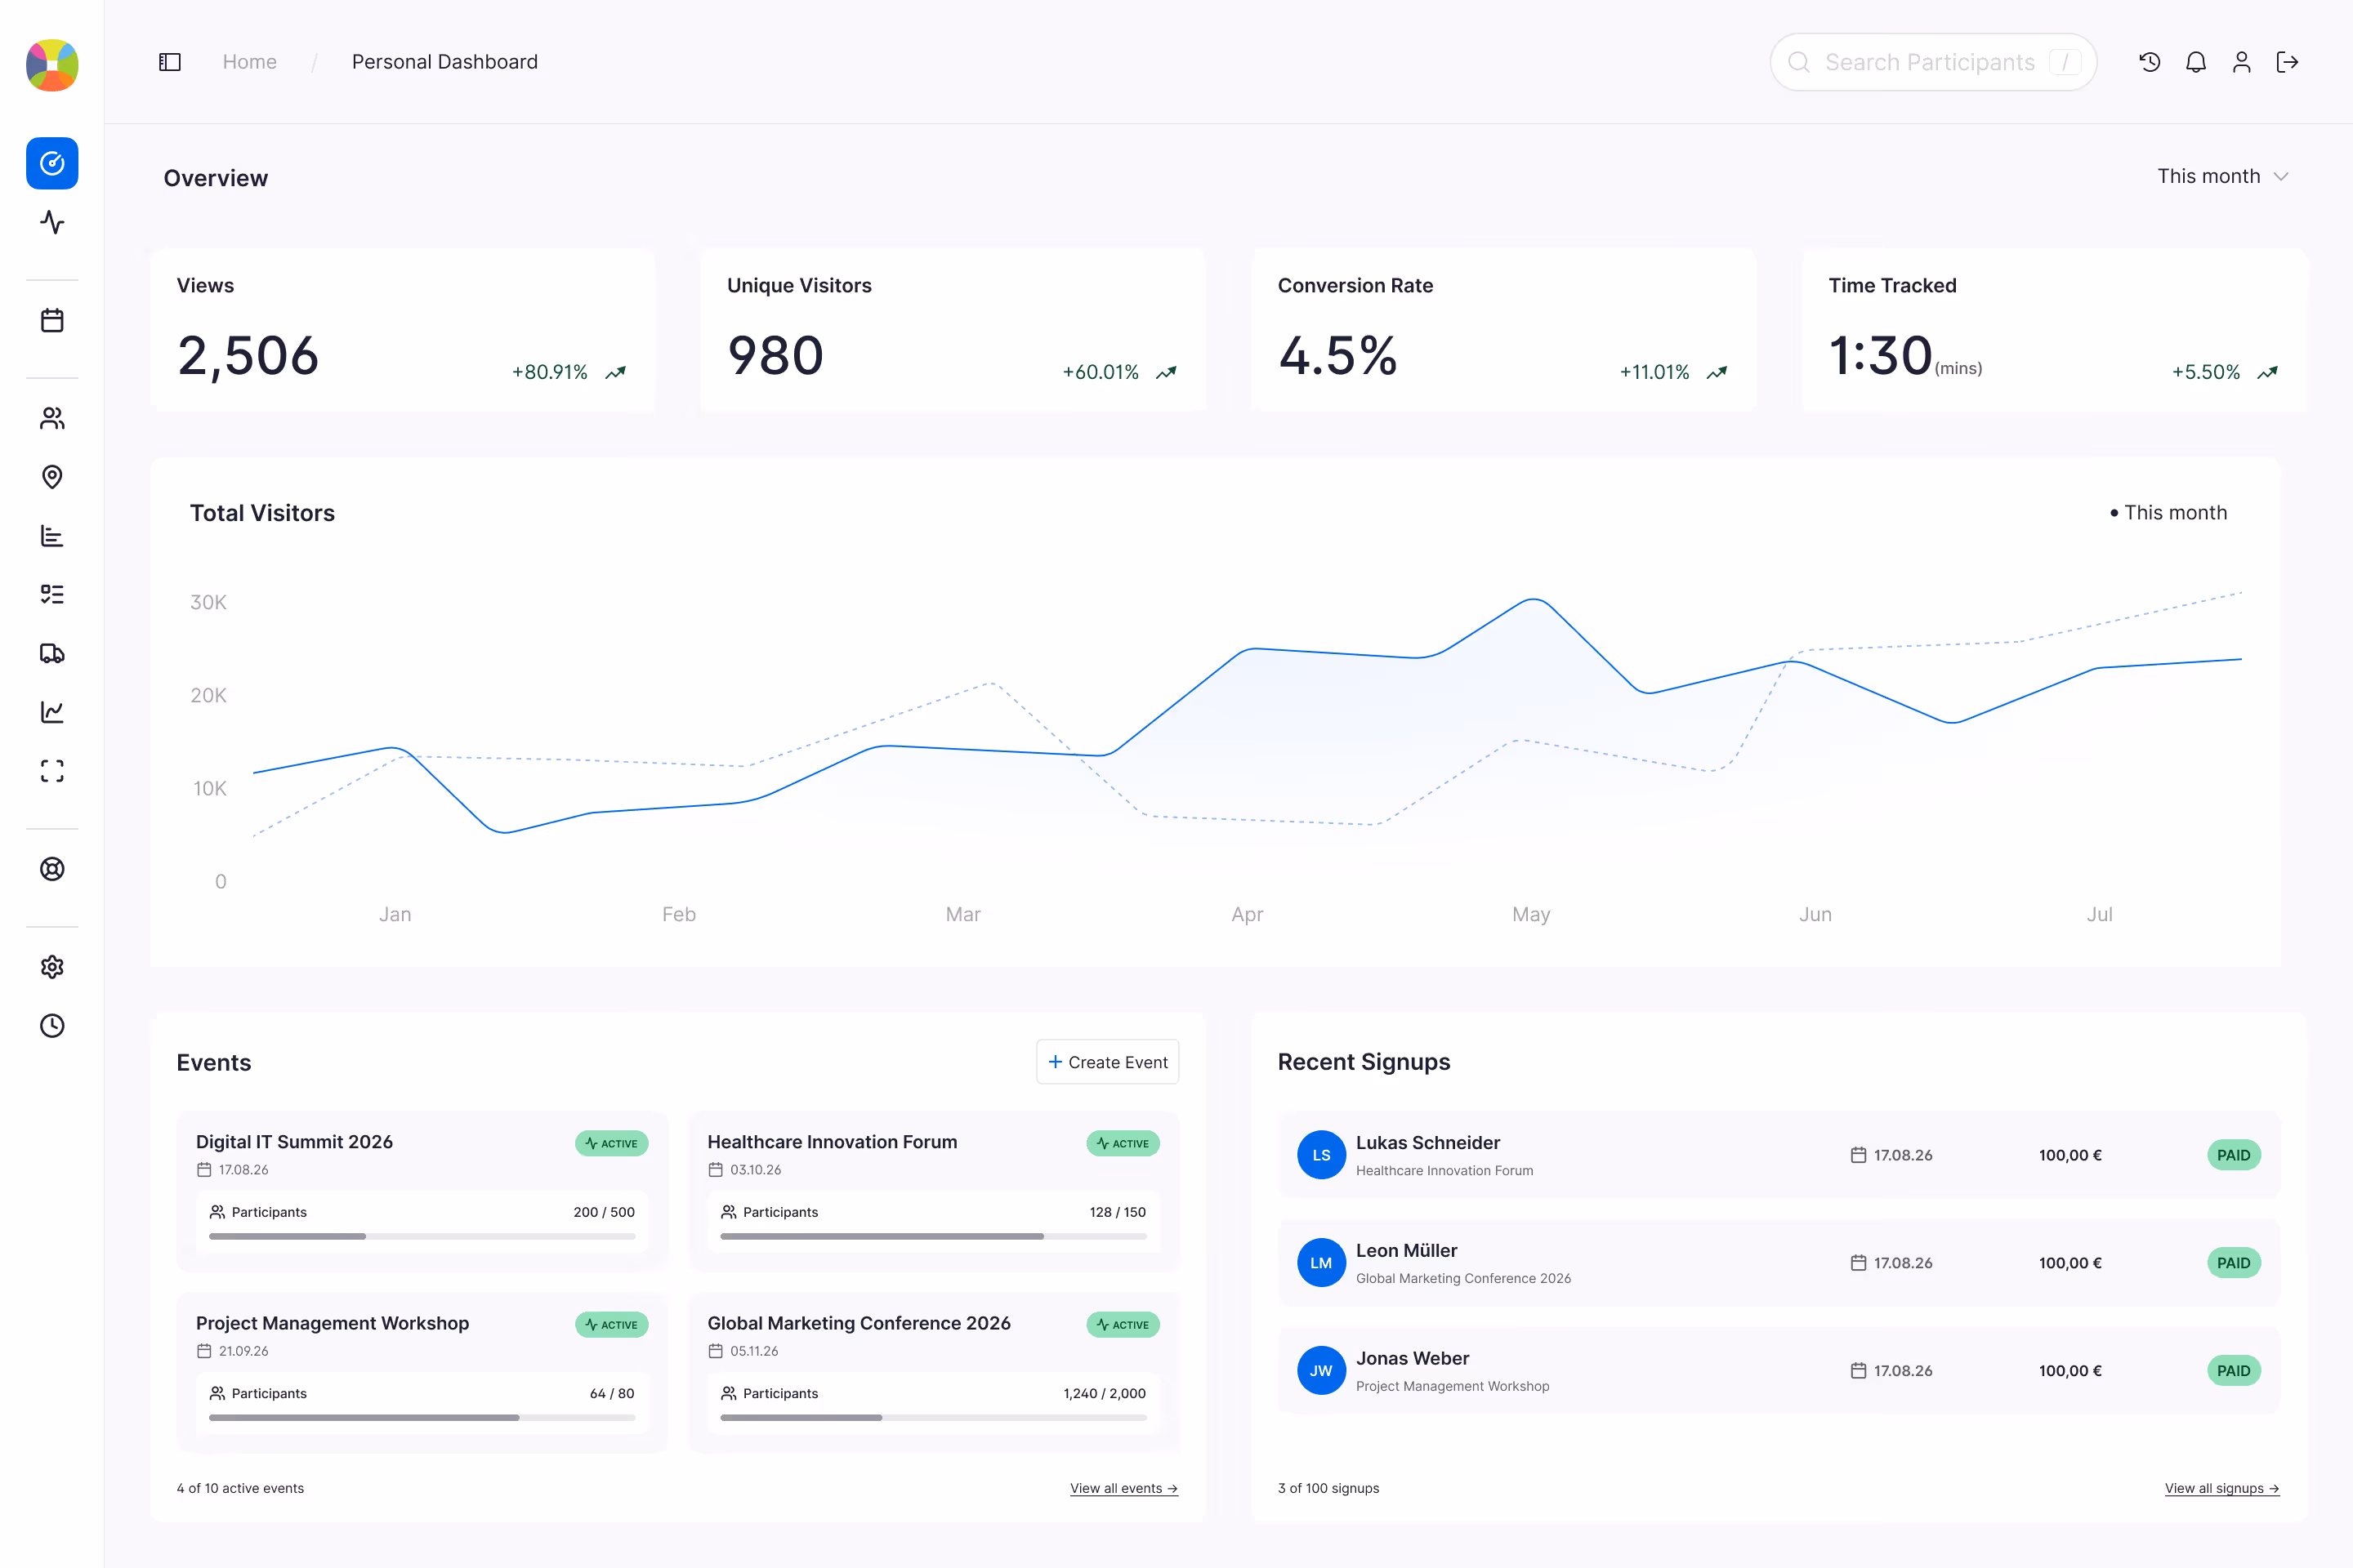Open the activity pulse icon in sidebar

pos(52,222)
